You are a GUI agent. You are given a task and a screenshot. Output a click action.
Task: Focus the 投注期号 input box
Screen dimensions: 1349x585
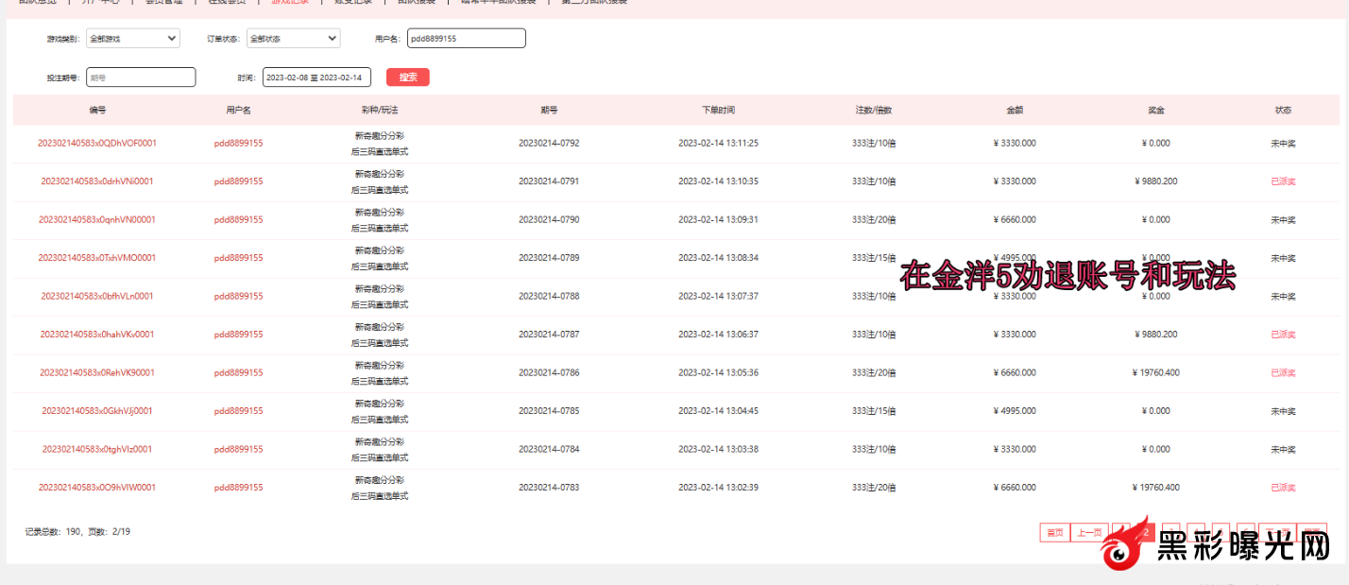(x=141, y=77)
